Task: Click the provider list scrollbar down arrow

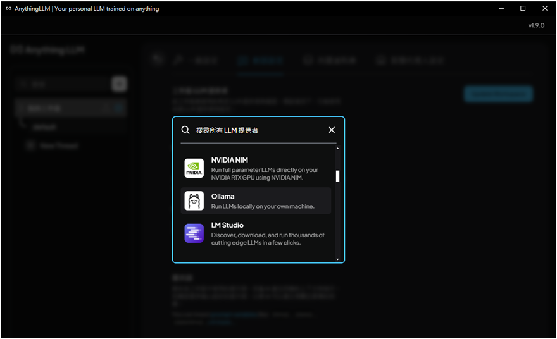Action: point(337,259)
